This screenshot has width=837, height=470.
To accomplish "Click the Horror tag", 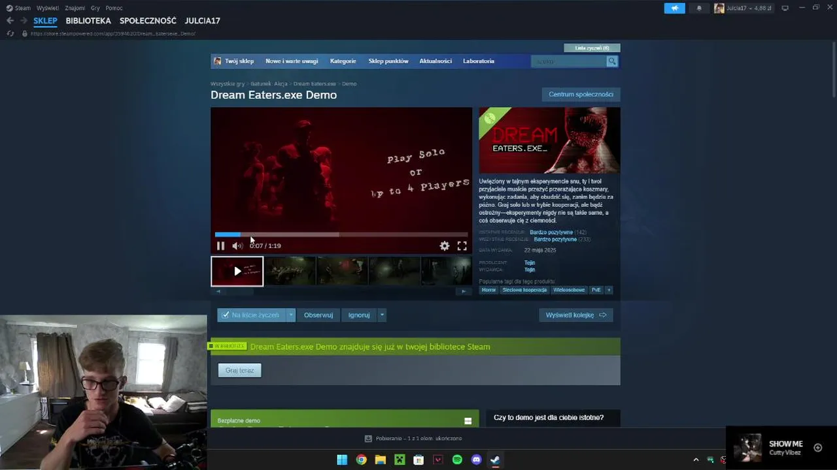I will coord(488,290).
